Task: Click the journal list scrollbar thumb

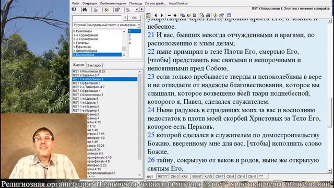Action: (139, 116)
